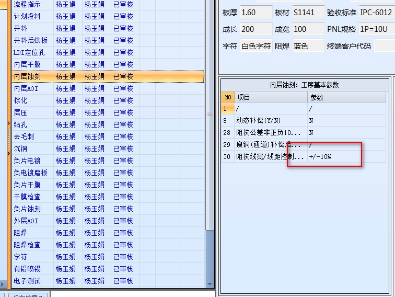The image size is (395, 297).
Task: Select the 负片干膜 process row
Action: click(108, 185)
